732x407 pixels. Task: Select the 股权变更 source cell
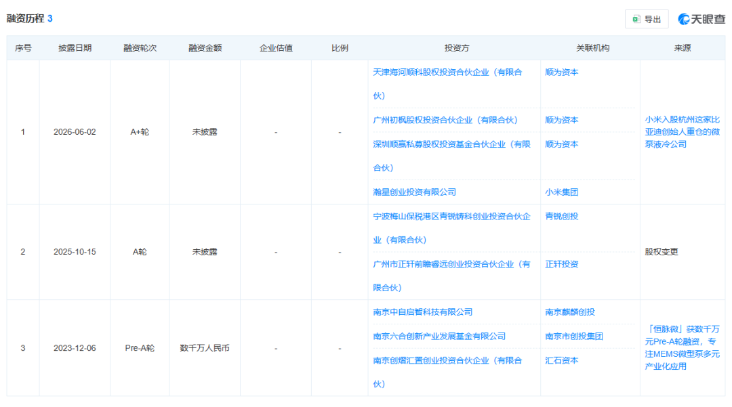[662, 252]
